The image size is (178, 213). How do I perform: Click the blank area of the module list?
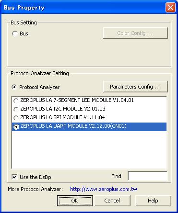pyautogui.click(x=89, y=150)
